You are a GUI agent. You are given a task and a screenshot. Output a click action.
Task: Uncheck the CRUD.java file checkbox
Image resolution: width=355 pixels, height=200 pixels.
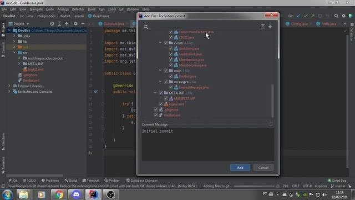pos(171,37)
